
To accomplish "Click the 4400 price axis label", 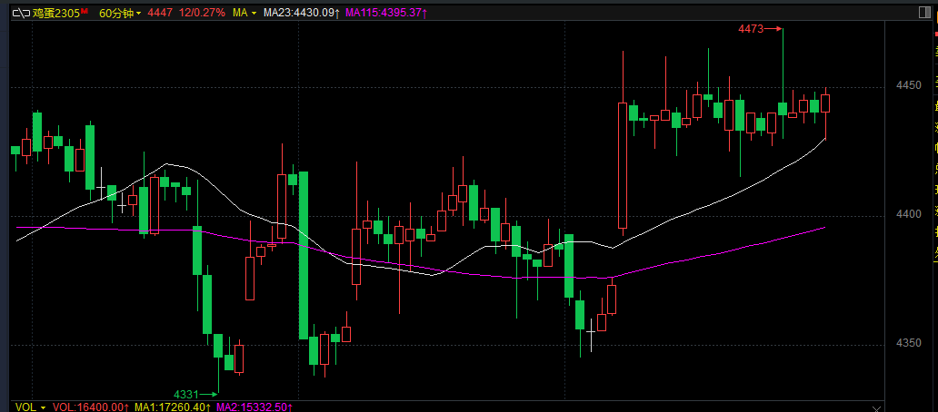I will pos(909,214).
